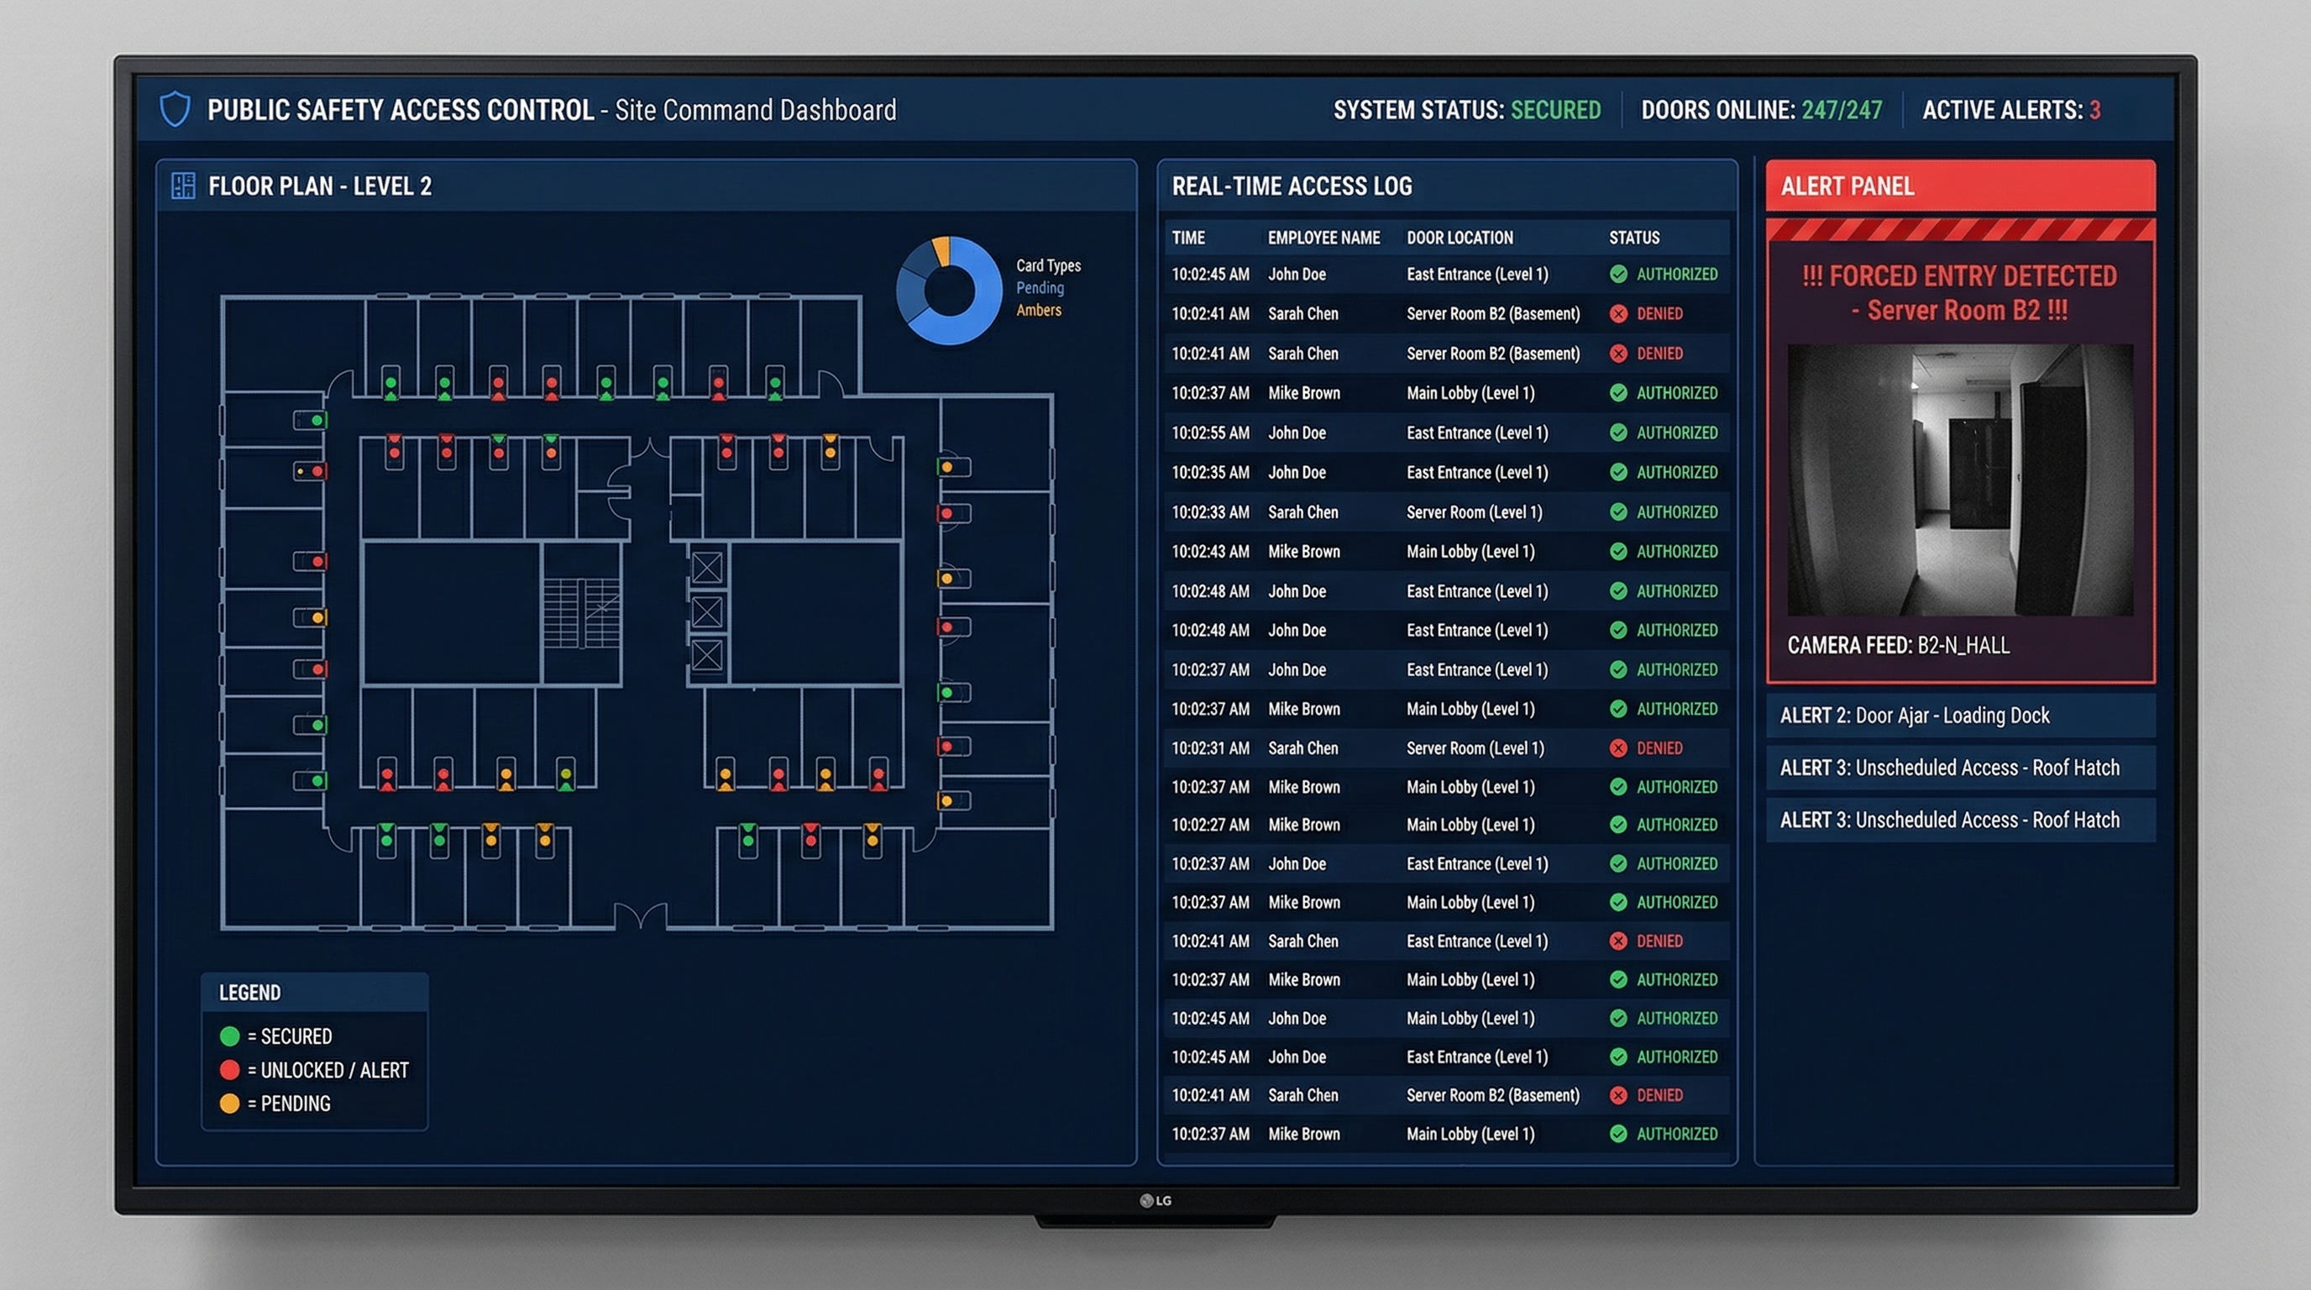Image resolution: width=2311 pixels, height=1290 pixels.
Task: Click the STATUS column header to sort the log
Action: pyautogui.click(x=1632, y=237)
